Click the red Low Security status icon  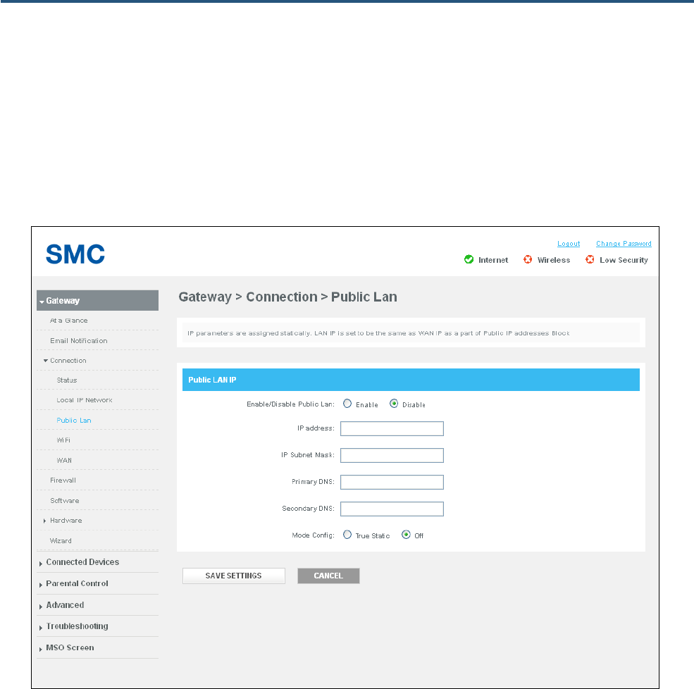590,259
